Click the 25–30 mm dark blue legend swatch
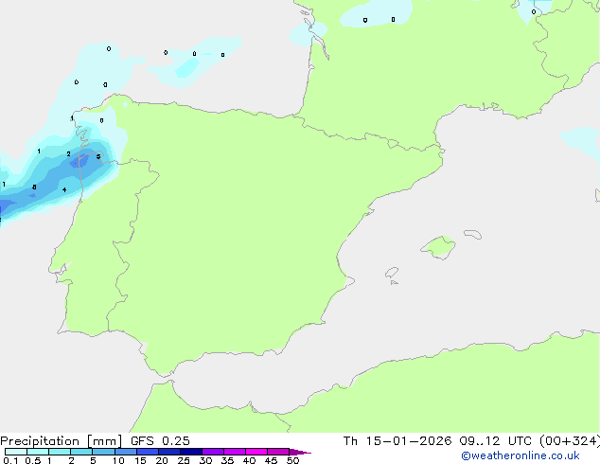Viewport: 600px width, 464px height. coord(191,452)
